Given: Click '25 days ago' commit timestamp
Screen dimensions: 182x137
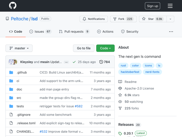Looking at the screenshot, I should click(x=87, y=62).
